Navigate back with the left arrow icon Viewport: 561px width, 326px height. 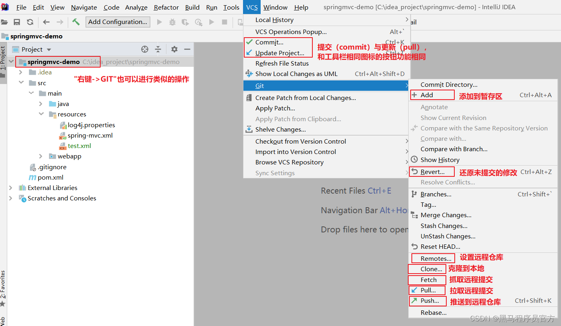pos(47,22)
